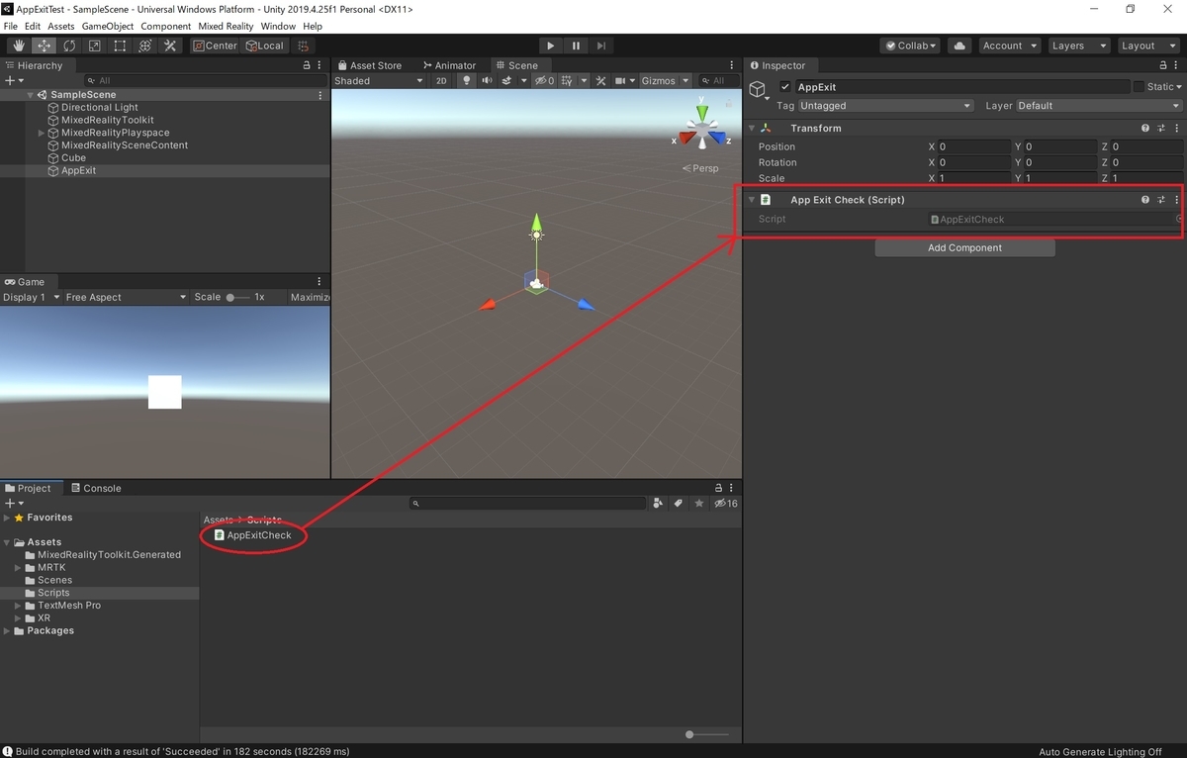Expand the MRTK folder
Screen dimensions: 1187x758
18,568
